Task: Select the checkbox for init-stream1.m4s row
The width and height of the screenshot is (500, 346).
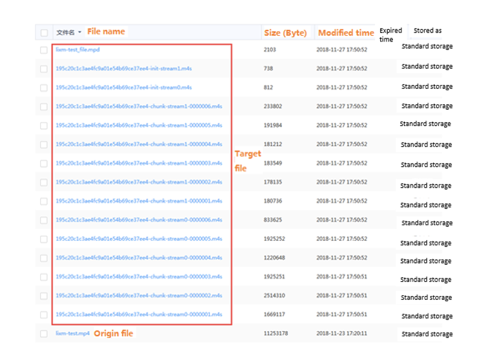Action: [44, 69]
